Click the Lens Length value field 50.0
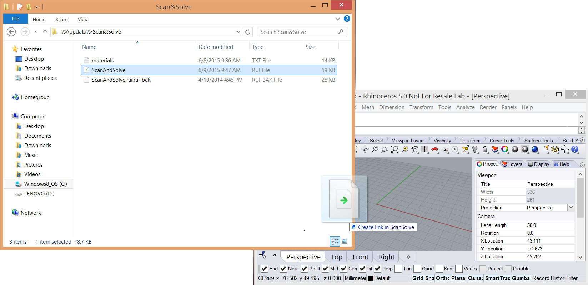Image resolution: width=588 pixels, height=285 pixels. coord(550,225)
